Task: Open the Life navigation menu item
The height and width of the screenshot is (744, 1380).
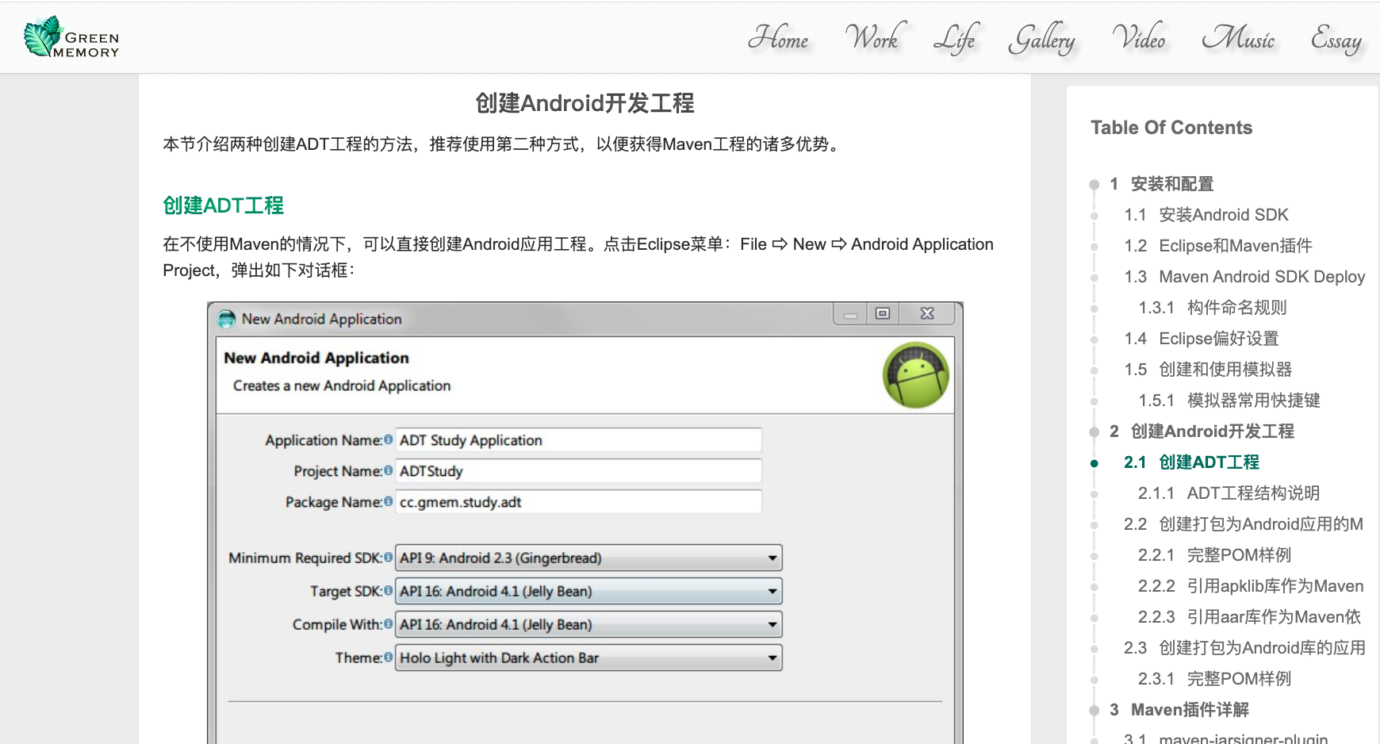Action: pos(956,38)
